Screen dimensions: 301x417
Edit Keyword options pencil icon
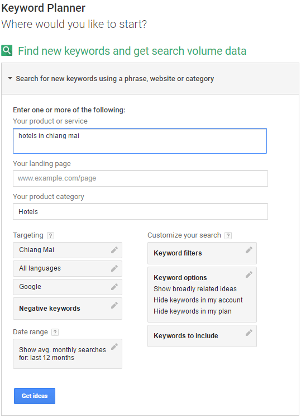pos(249,274)
